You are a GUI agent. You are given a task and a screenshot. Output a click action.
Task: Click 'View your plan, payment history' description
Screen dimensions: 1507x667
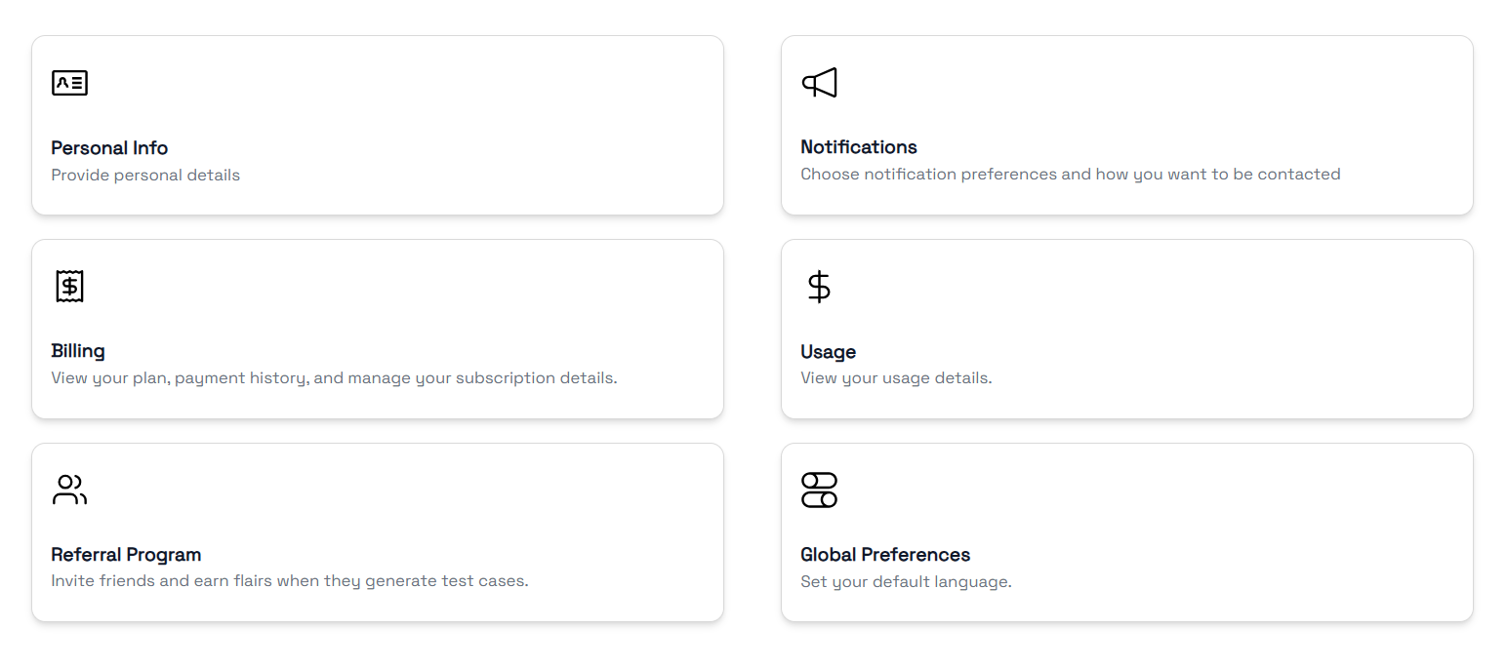334,378
